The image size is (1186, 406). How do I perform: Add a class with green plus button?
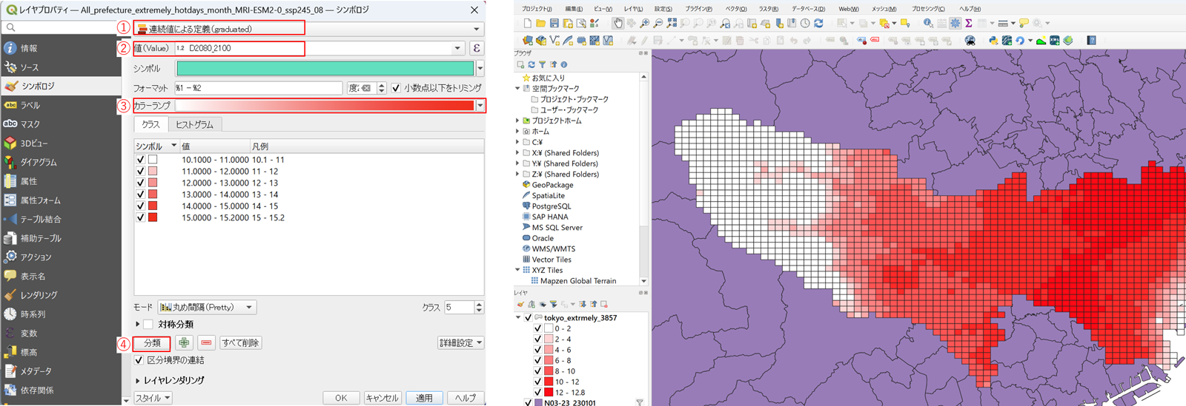pyautogui.click(x=184, y=343)
